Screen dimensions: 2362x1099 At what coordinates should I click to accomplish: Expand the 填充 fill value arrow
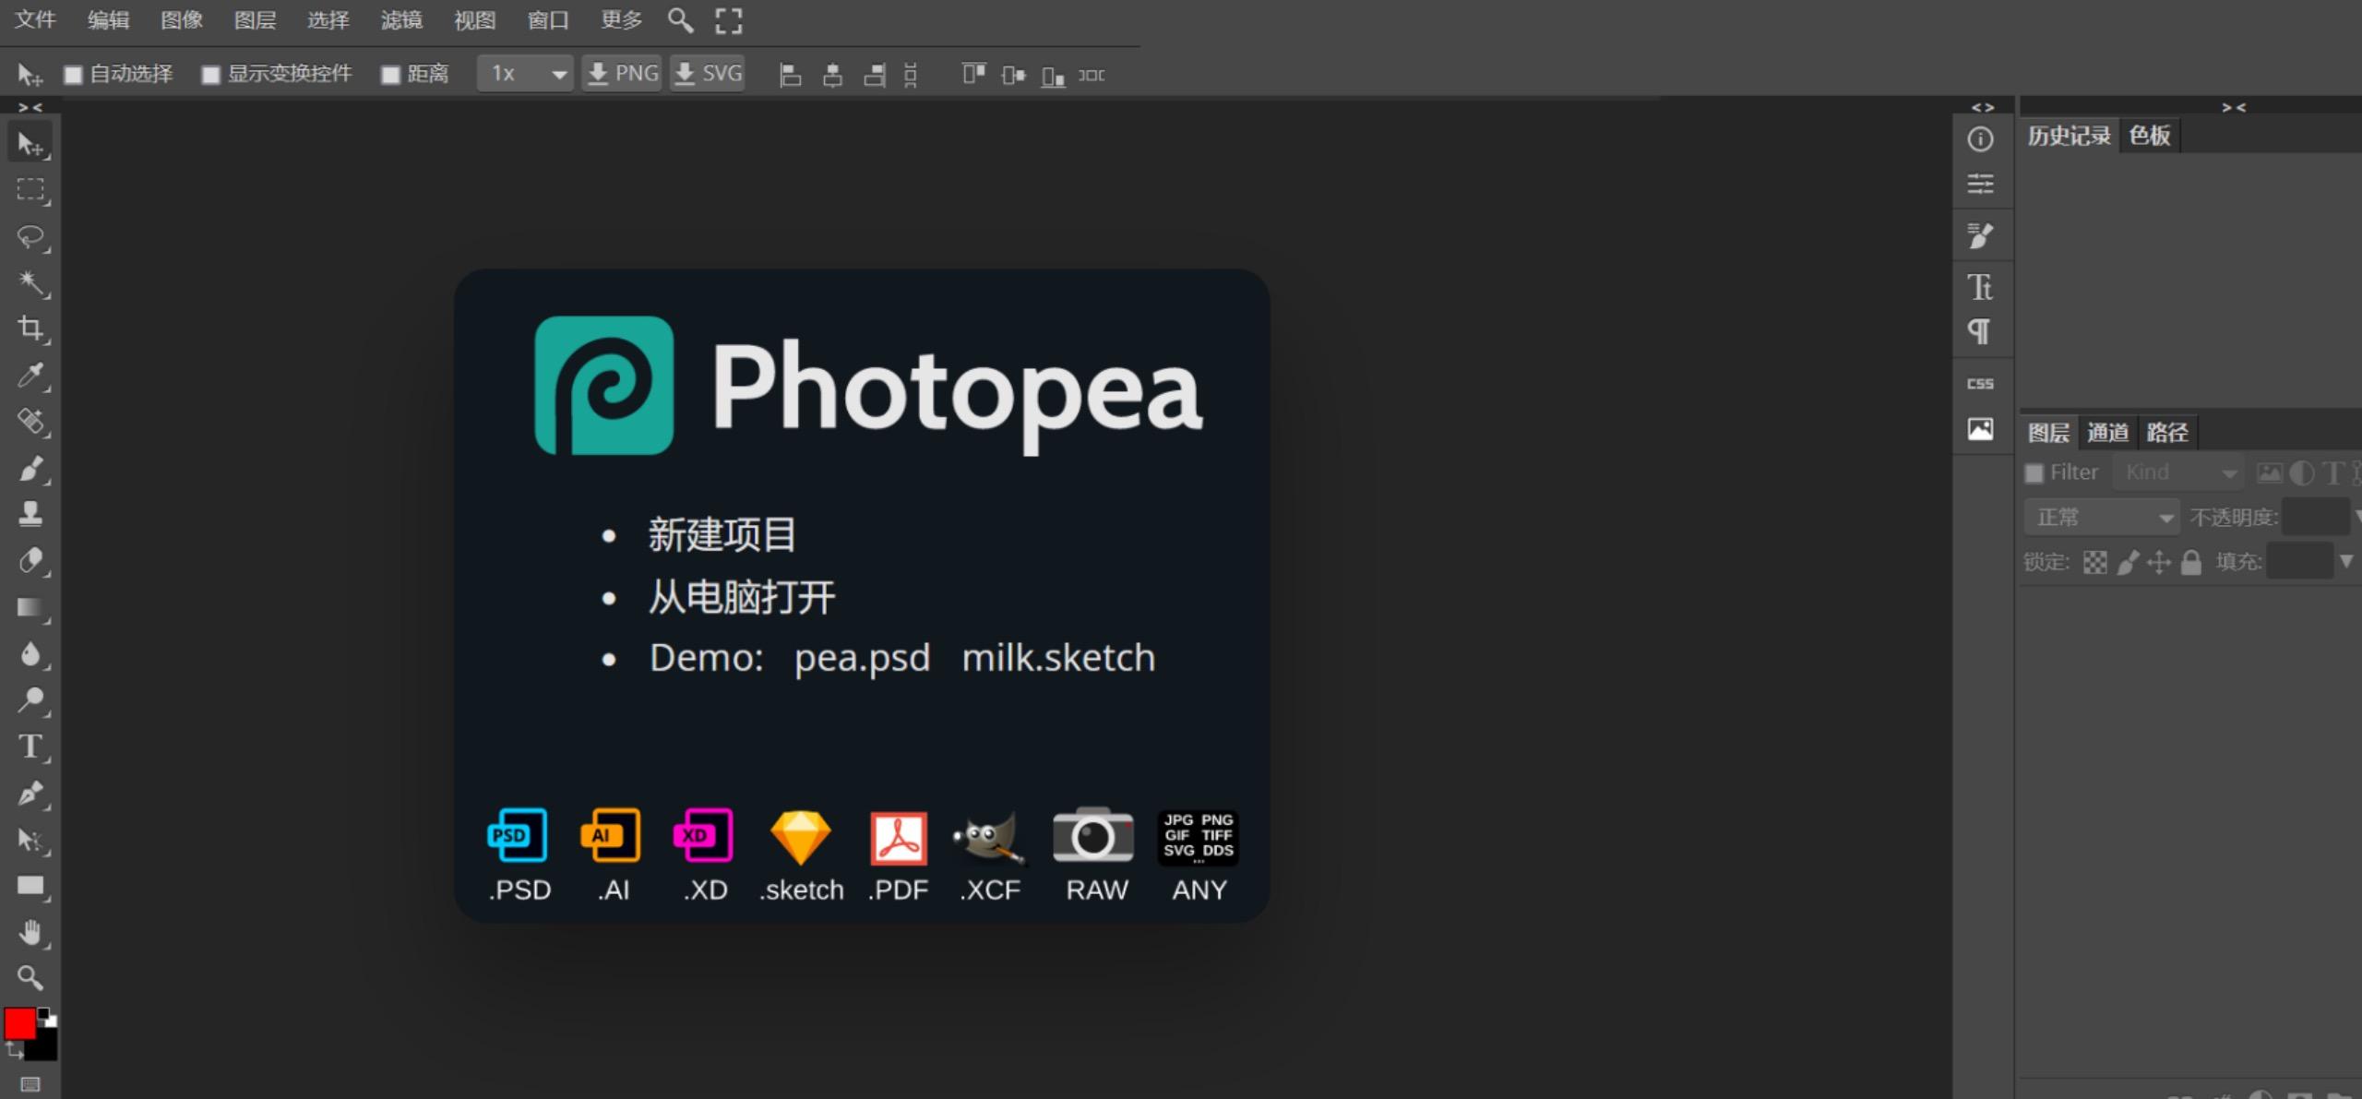coord(2346,561)
